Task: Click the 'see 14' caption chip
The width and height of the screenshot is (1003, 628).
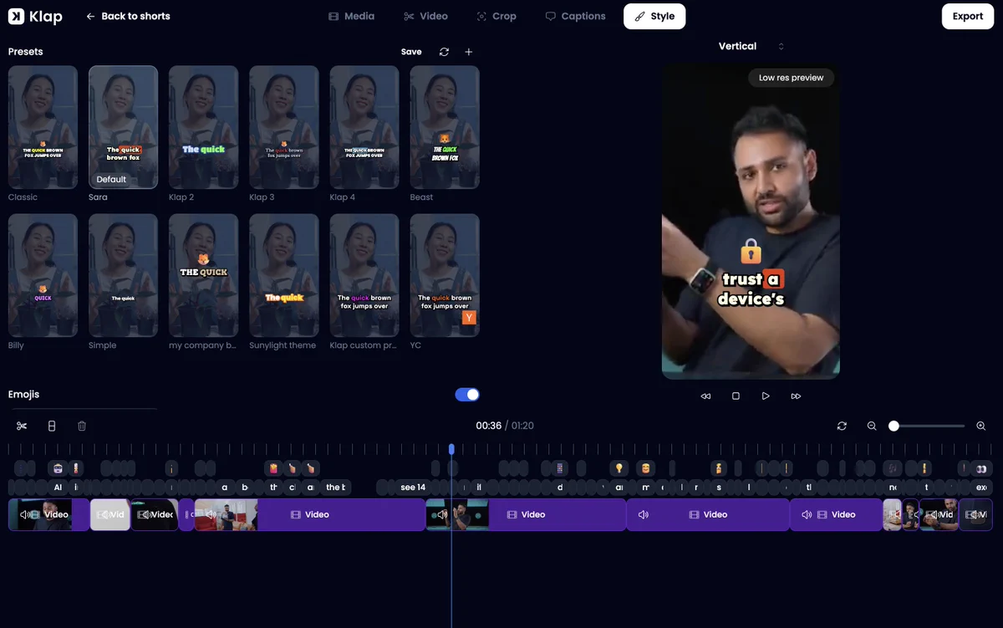Action: point(413,488)
